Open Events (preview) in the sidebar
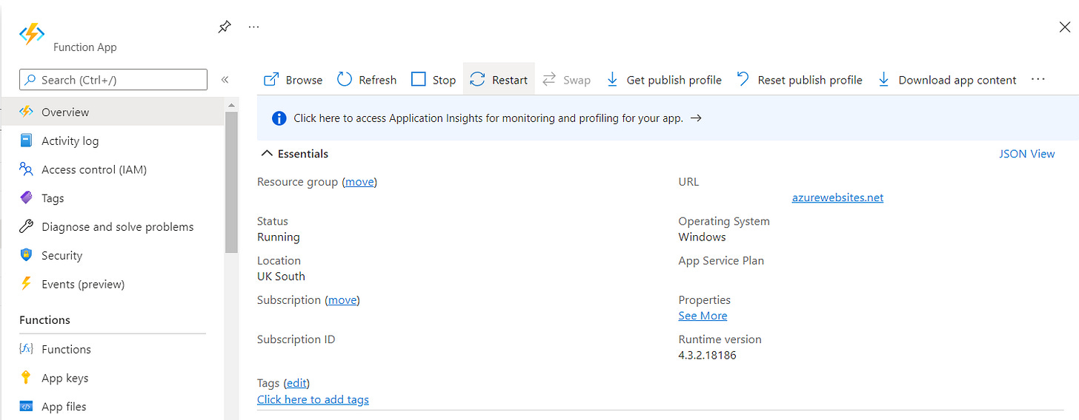Image resolution: width=1079 pixels, height=420 pixels. (x=112, y=284)
